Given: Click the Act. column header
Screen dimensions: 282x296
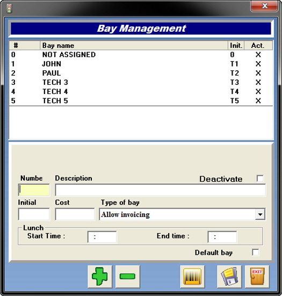Looking at the screenshot, I should point(258,46).
